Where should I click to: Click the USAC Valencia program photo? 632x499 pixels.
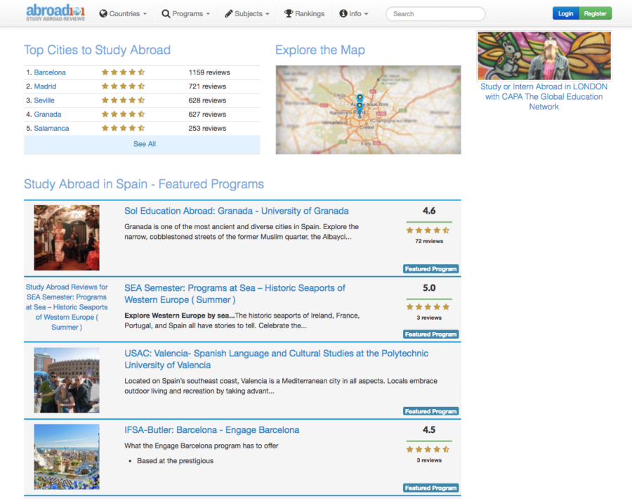(67, 380)
